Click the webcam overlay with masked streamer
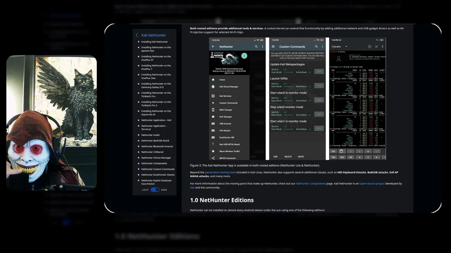 [51, 123]
